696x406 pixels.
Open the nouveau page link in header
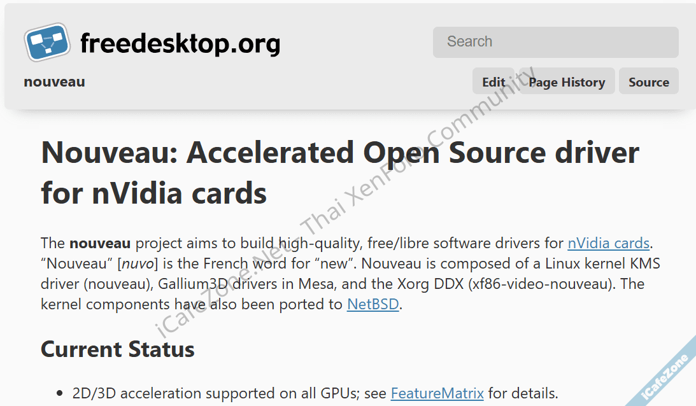click(x=54, y=82)
